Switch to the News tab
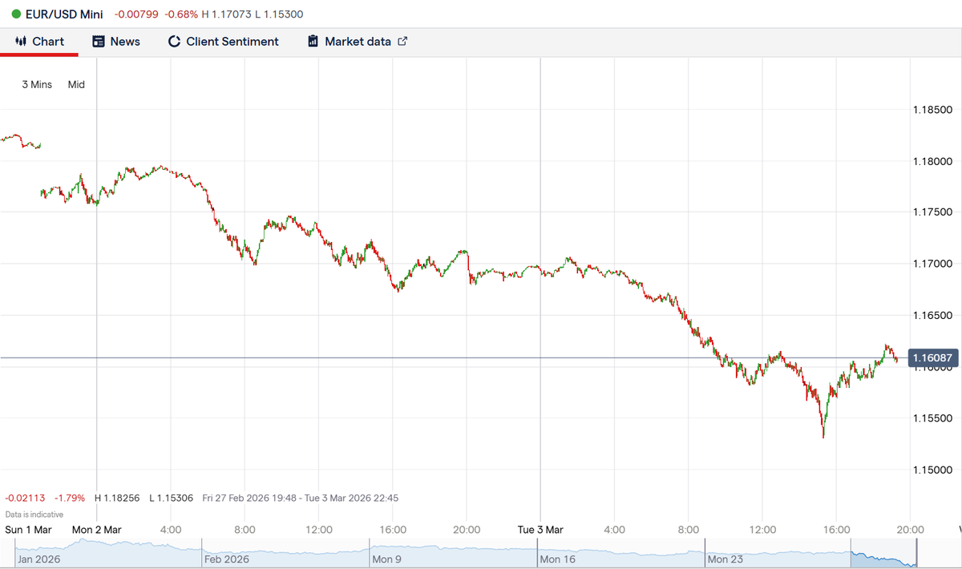This screenshot has width=962, height=569. [x=116, y=41]
